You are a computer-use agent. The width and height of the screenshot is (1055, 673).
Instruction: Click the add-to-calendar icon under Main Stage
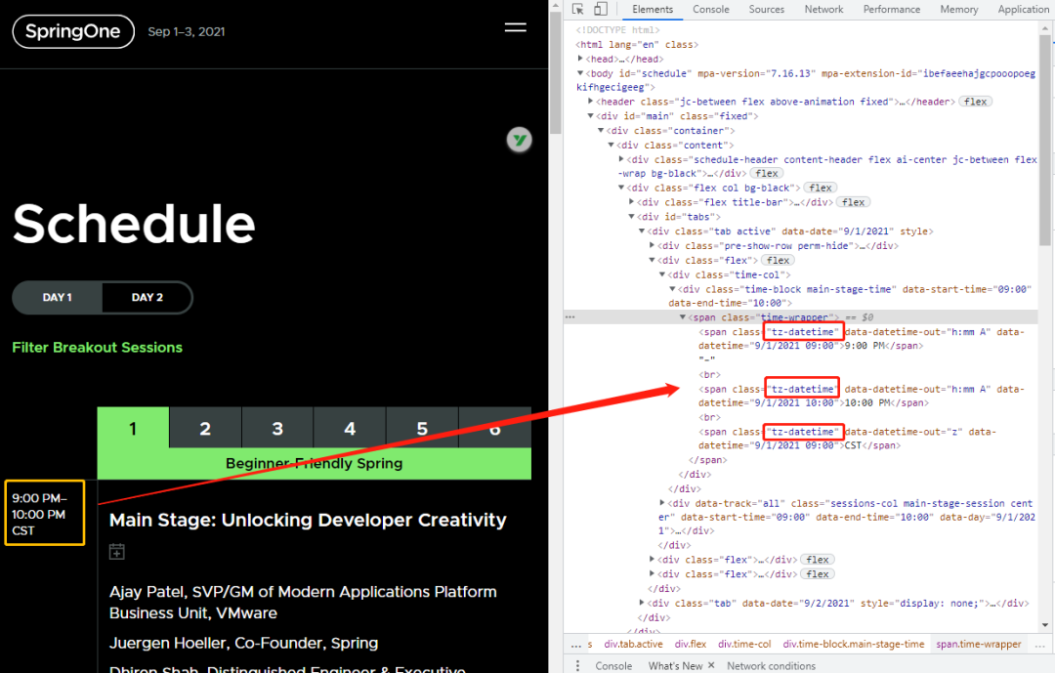(117, 552)
